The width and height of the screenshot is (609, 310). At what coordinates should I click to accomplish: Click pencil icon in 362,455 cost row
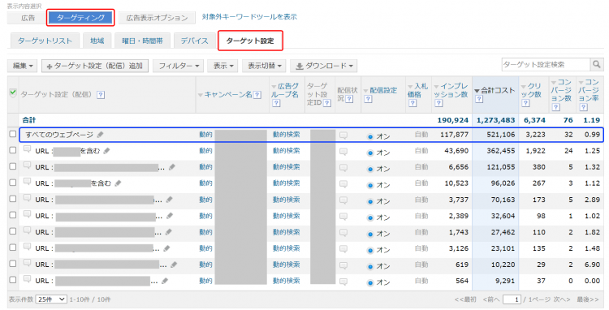point(107,151)
